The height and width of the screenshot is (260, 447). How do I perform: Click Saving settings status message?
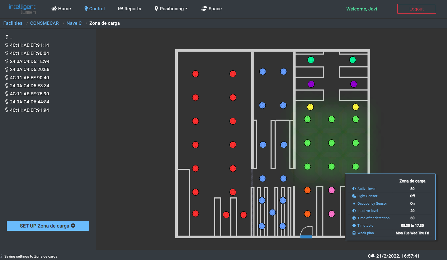click(31, 257)
